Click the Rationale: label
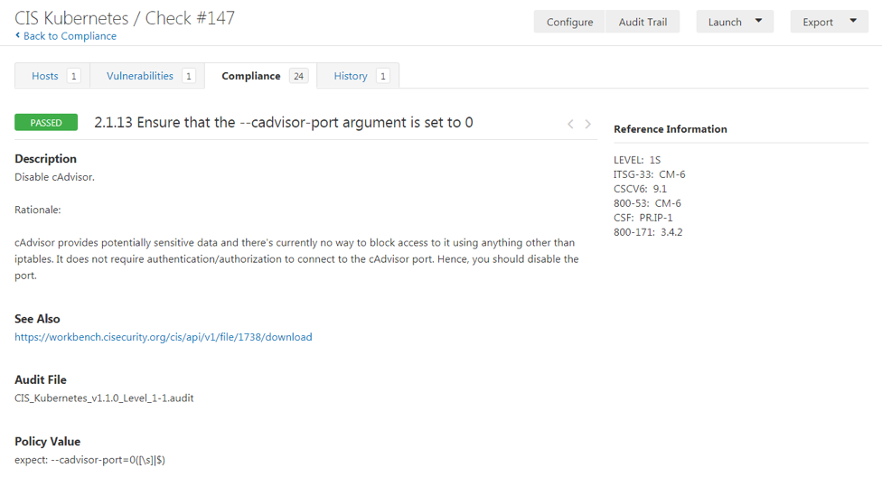882x487 pixels. tap(38, 210)
